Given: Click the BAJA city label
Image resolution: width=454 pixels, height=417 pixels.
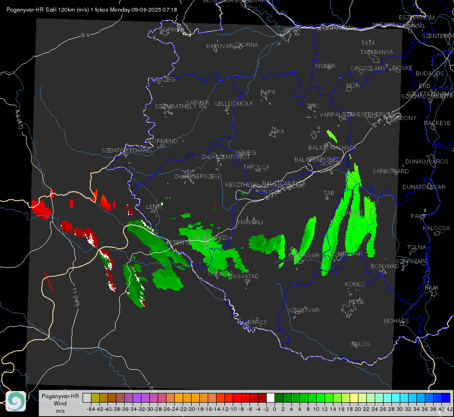Looking at the screenshot, I should coord(432,288).
